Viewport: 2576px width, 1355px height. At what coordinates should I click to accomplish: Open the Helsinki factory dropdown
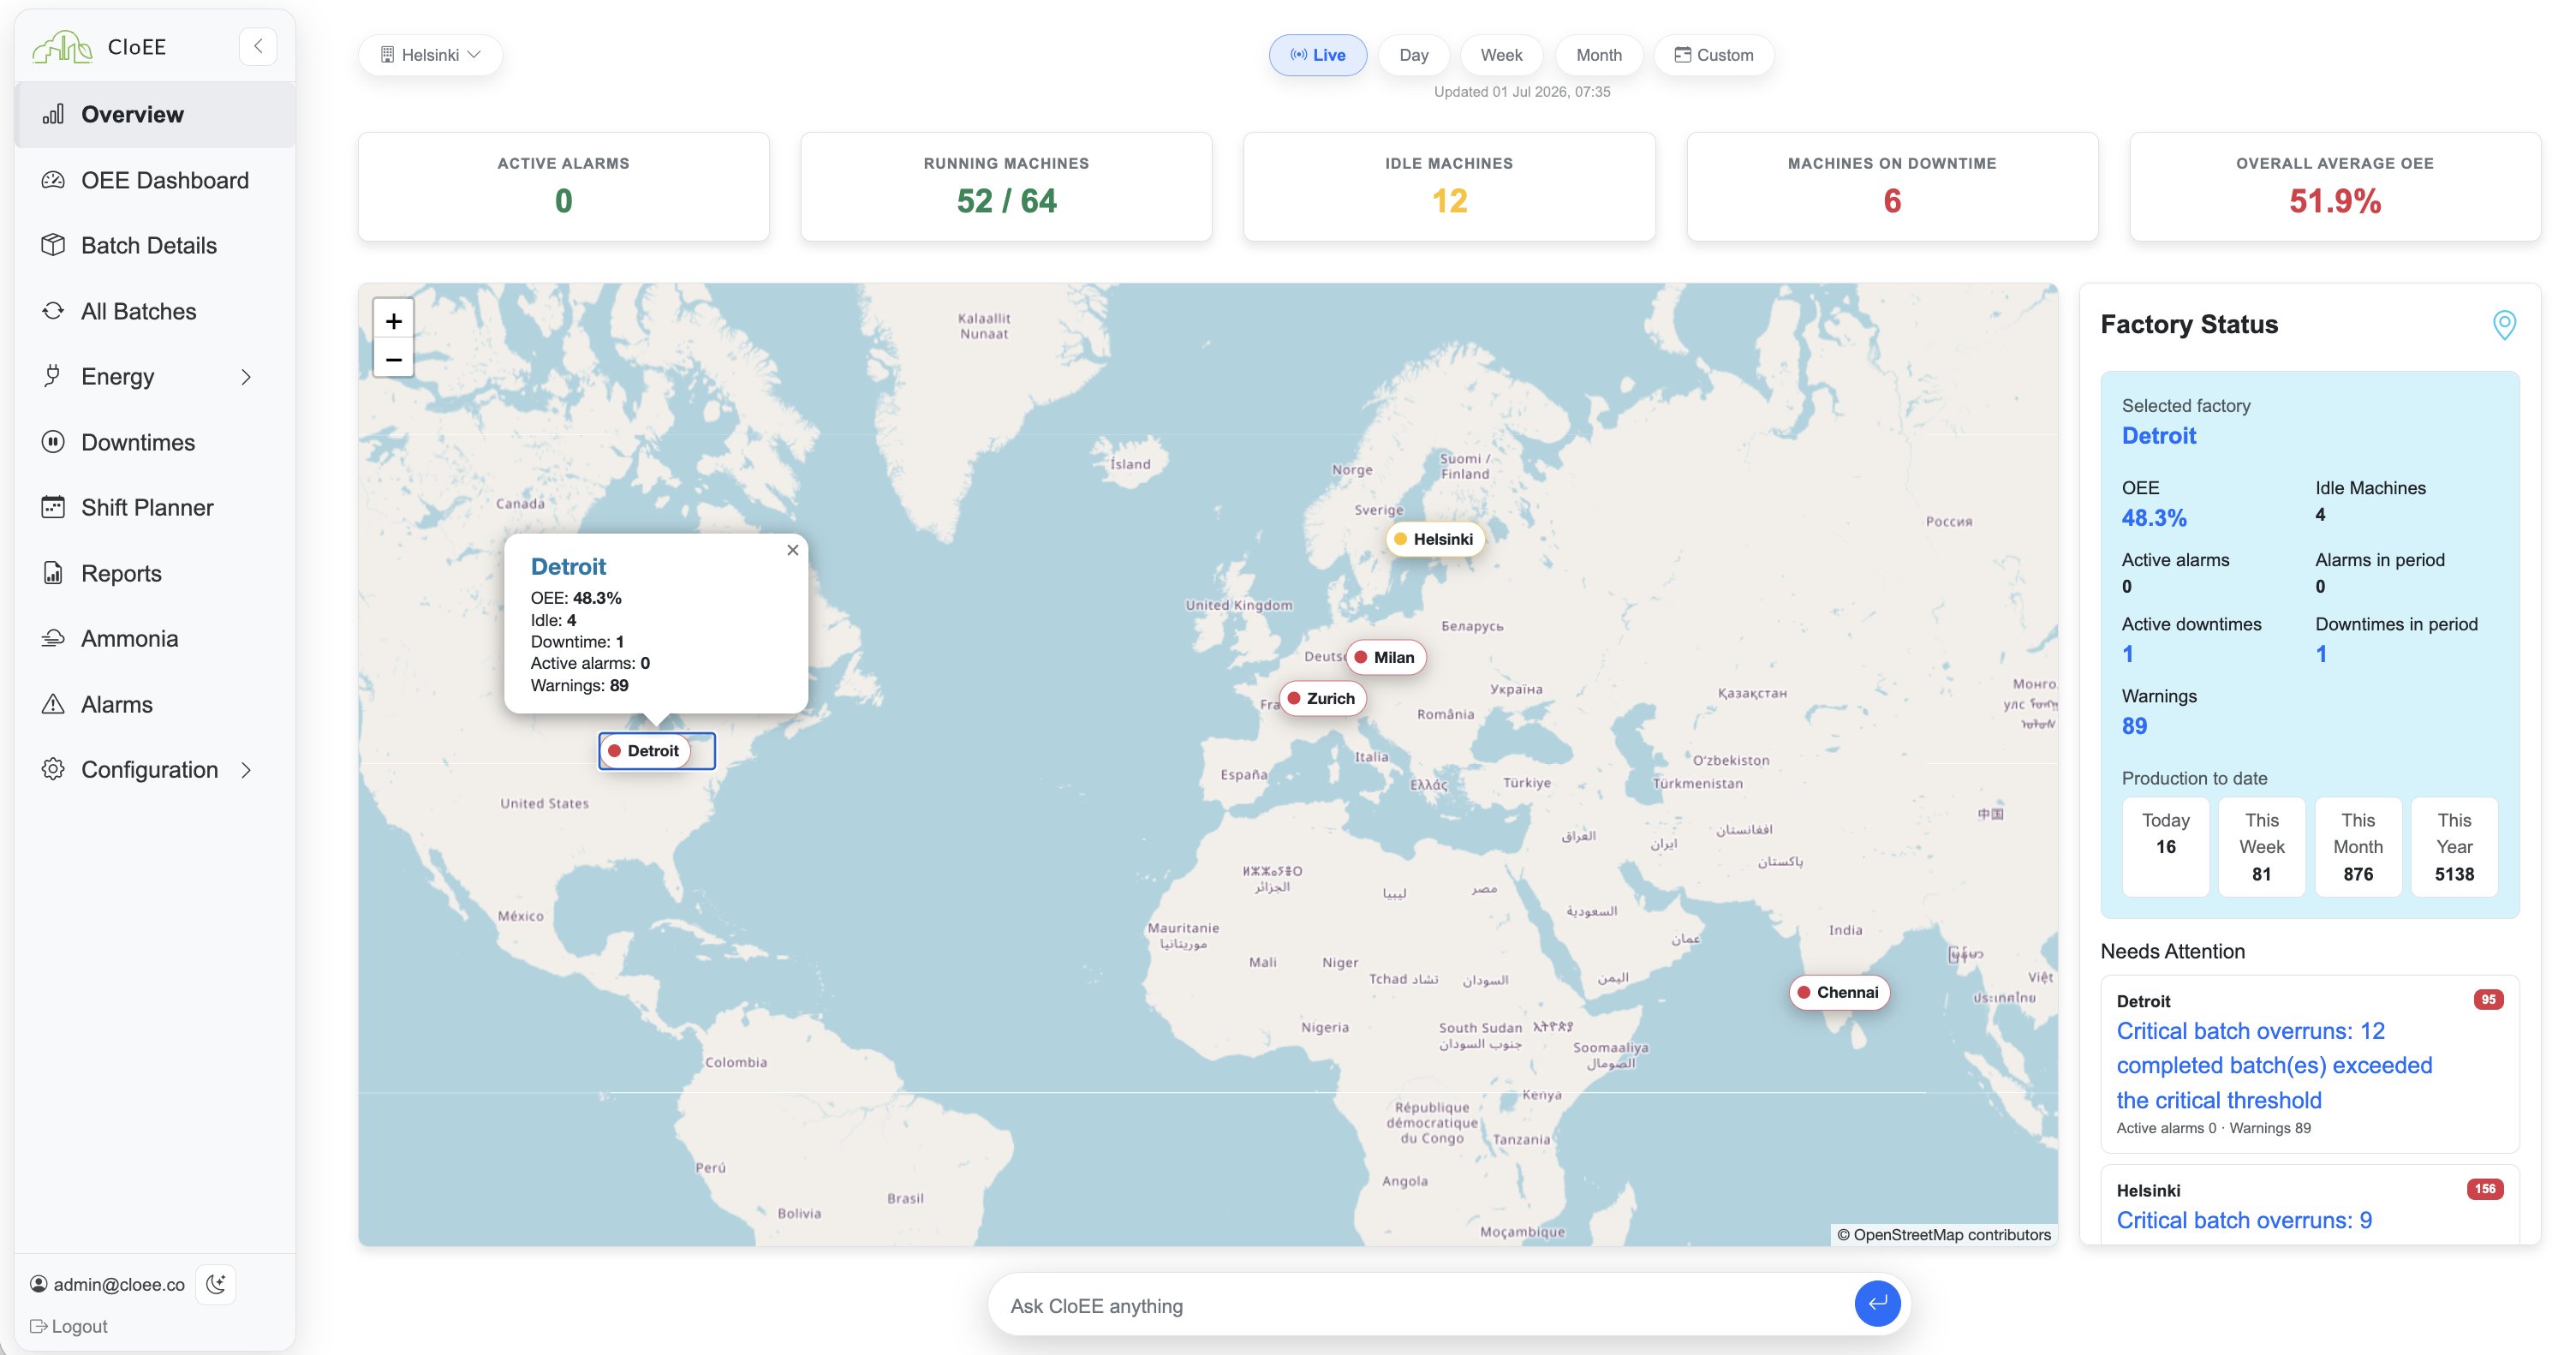pyautogui.click(x=430, y=55)
